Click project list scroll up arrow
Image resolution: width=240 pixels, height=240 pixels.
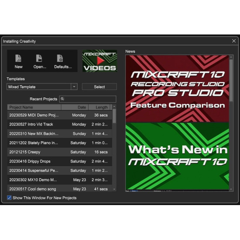[114, 106]
